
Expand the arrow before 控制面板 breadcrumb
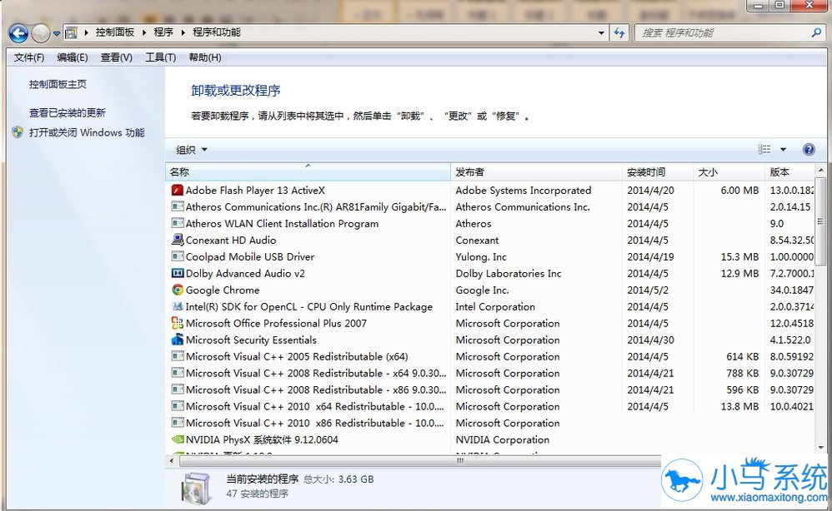(x=86, y=32)
